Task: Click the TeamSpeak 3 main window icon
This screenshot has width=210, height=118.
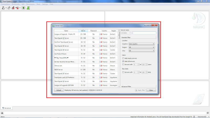Action: click(x=1, y=1)
